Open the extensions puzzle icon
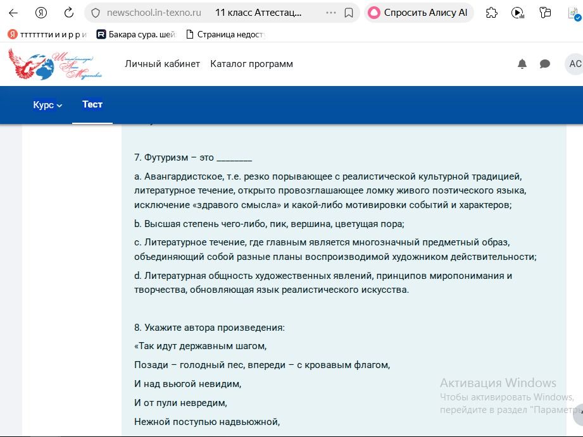This screenshot has height=437, width=583. pyautogui.click(x=492, y=13)
